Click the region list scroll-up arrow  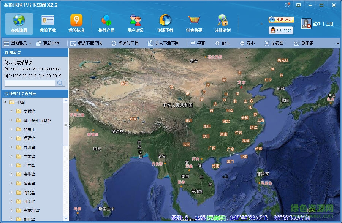[66, 101]
